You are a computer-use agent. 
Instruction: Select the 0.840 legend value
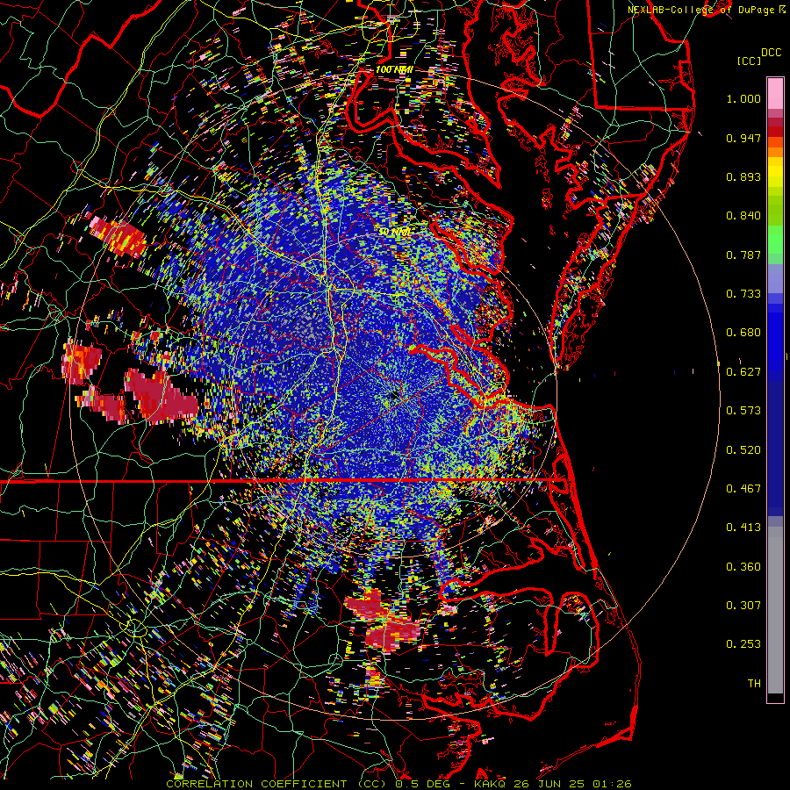(743, 216)
